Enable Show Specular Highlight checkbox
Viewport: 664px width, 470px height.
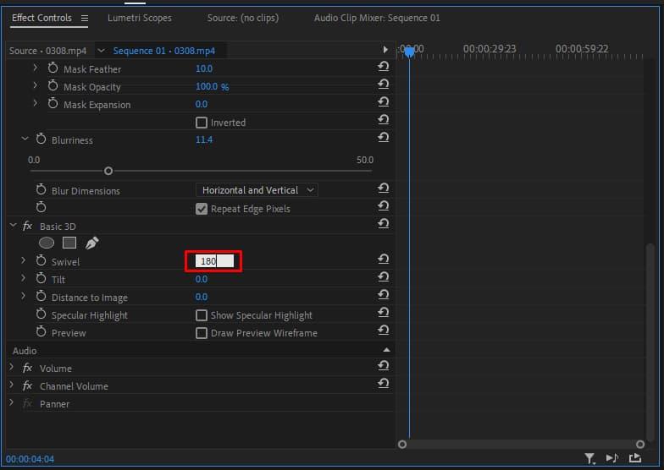pos(202,315)
